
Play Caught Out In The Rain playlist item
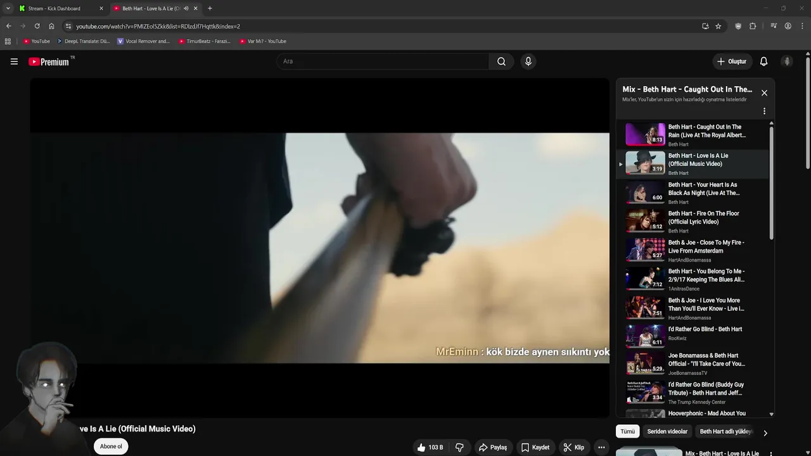(693, 135)
